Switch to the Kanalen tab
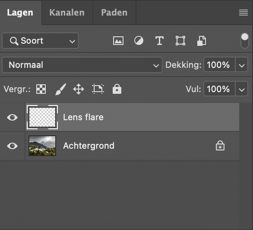The width and height of the screenshot is (253, 230). point(67,13)
